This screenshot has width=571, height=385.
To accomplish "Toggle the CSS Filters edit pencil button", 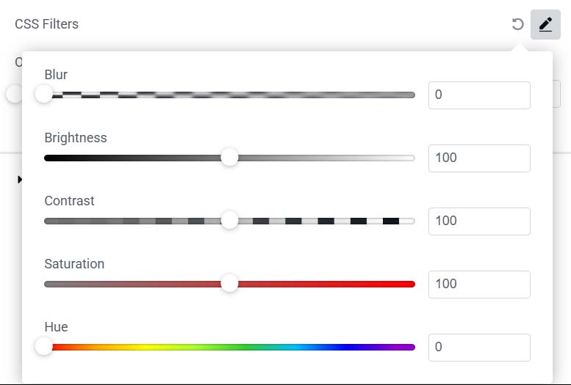I will click(545, 24).
